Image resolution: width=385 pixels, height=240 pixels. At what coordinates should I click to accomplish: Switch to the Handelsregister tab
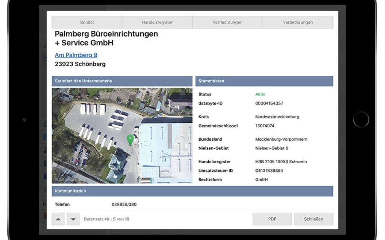tap(157, 22)
